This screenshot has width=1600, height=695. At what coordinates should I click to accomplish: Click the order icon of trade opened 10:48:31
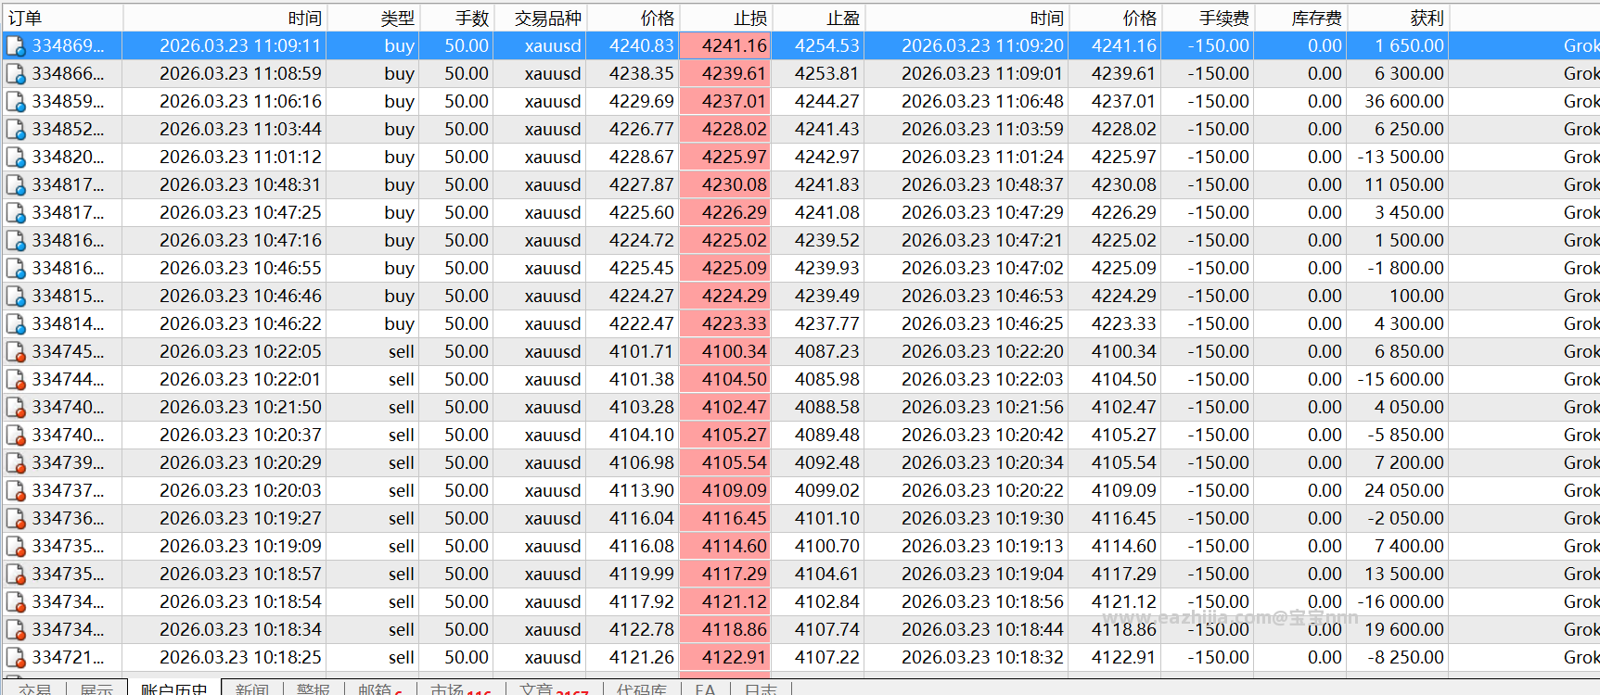[16, 185]
